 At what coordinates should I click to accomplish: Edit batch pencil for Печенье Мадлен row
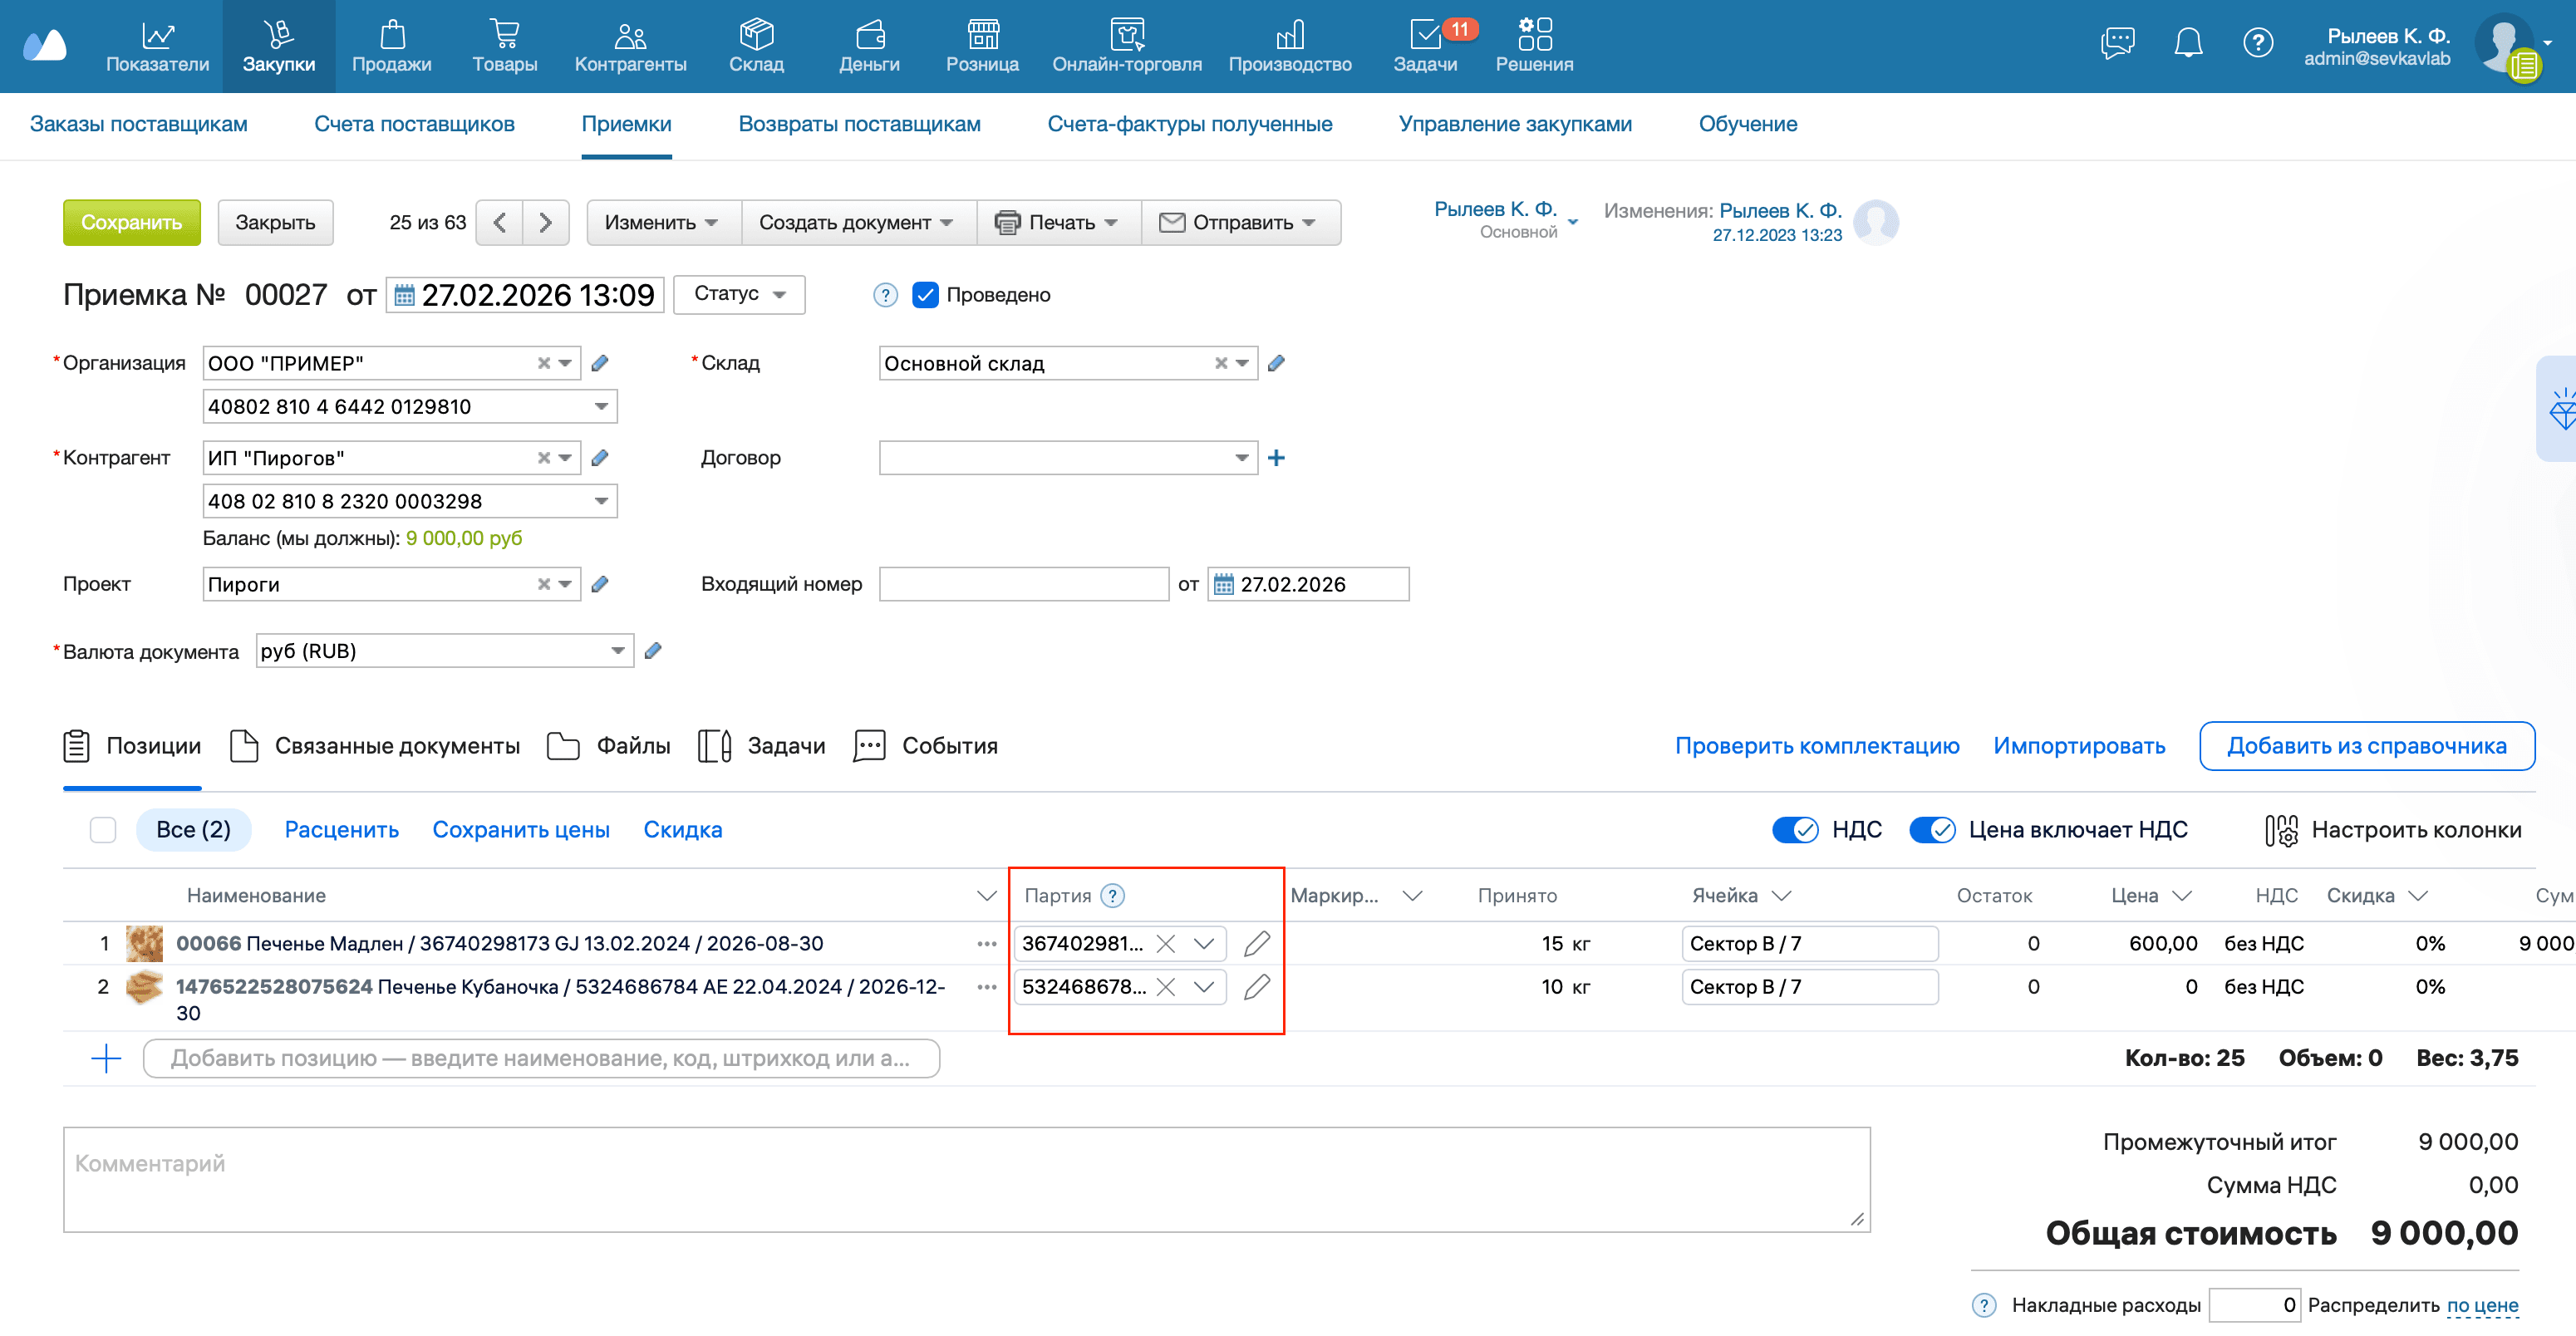click(1256, 943)
